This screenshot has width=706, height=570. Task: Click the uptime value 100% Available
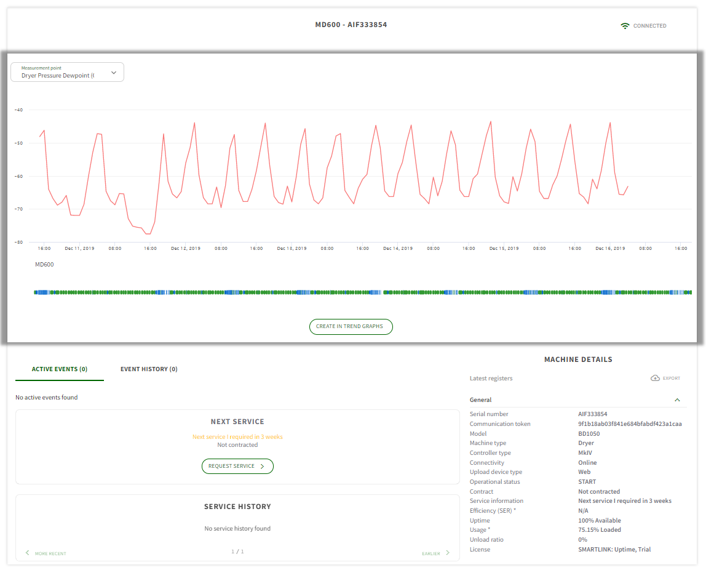pyautogui.click(x=599, y=520)
